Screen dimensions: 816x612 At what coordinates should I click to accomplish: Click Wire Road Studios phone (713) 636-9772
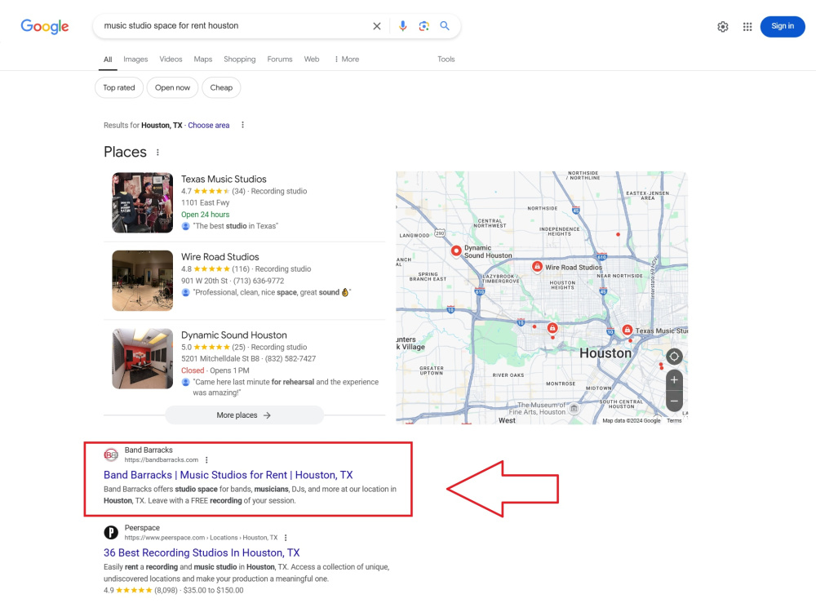pyautogui.click(x=259, y=281)
